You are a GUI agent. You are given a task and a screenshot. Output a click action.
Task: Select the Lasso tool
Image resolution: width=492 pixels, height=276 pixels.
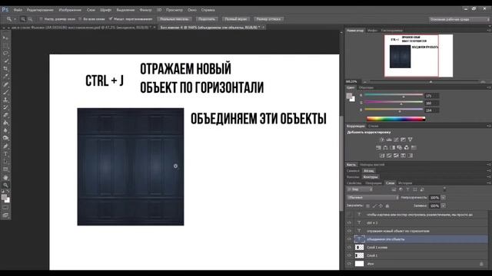[5, 53]
